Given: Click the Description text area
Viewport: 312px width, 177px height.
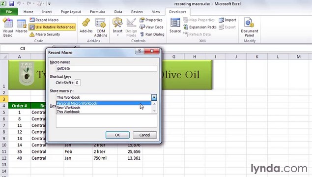Looking at the screenshot, I should 107,120.
